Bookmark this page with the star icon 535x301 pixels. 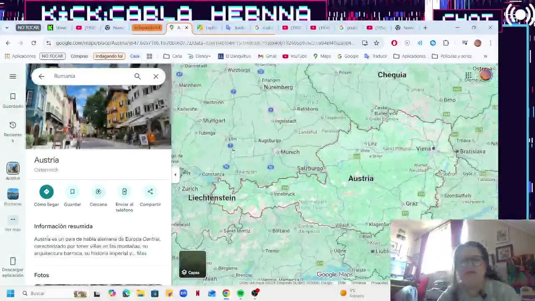376,43
